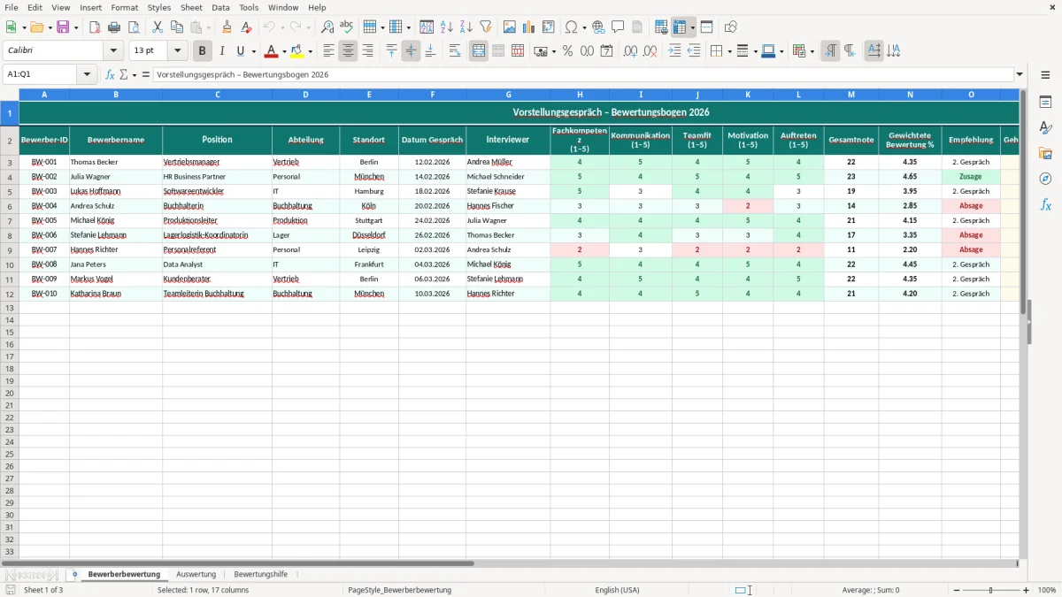Remove a decimal place
Image resolution: width=1062 pixels, height=597 pixels.
[x=650, y=51]
